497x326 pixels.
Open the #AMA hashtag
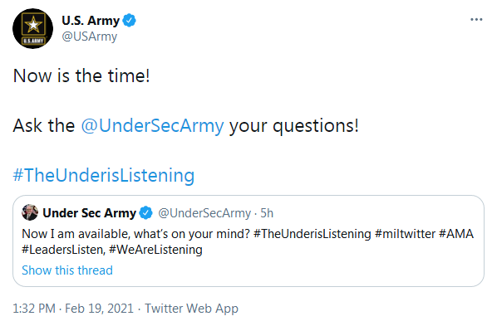(x=456, y=234)
